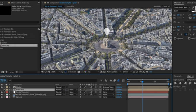
Task: Click the hide shy layers icon
Action: coord(111,80)
